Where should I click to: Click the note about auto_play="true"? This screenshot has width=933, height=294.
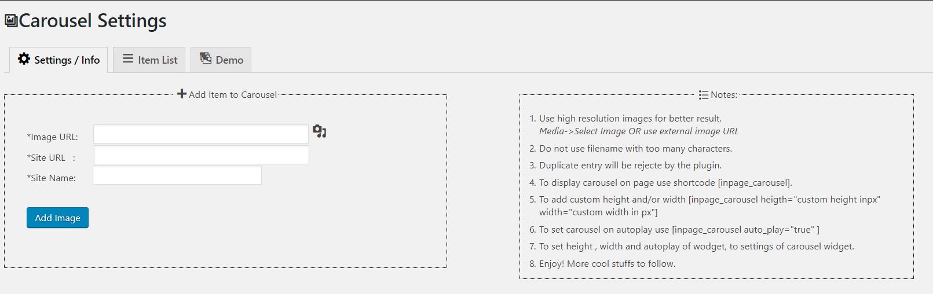coord(679,230)
